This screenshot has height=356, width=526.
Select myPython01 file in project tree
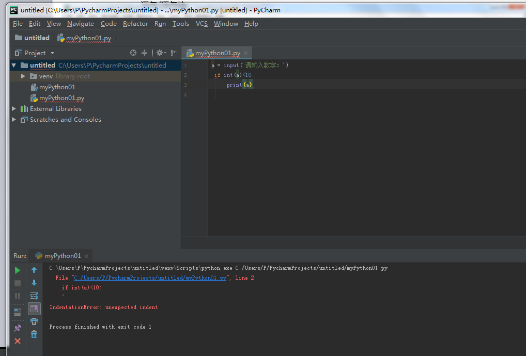[53, 87]
